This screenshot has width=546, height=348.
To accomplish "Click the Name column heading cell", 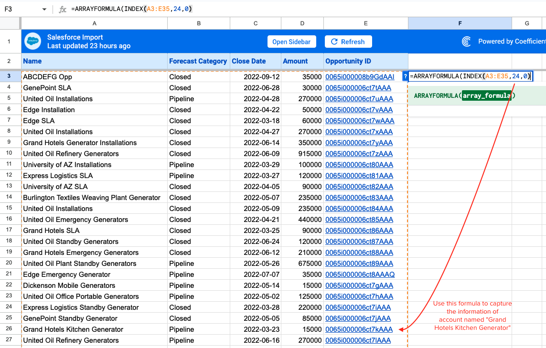I will point(95,61).
